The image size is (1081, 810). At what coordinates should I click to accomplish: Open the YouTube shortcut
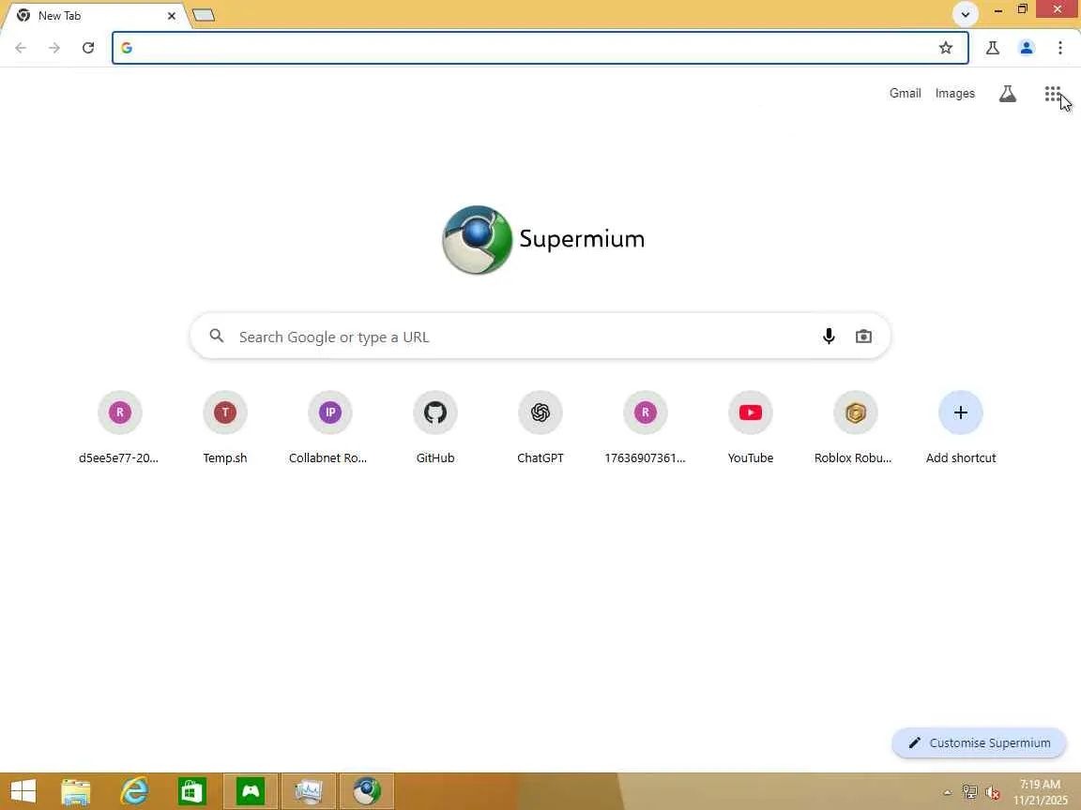coord(750,427)
